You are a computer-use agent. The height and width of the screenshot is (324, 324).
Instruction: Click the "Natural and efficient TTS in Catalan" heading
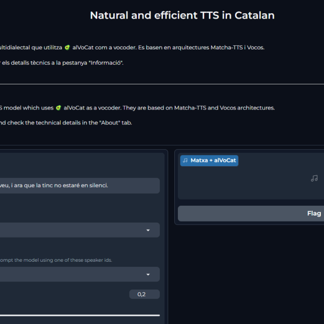tap(182, 15)
